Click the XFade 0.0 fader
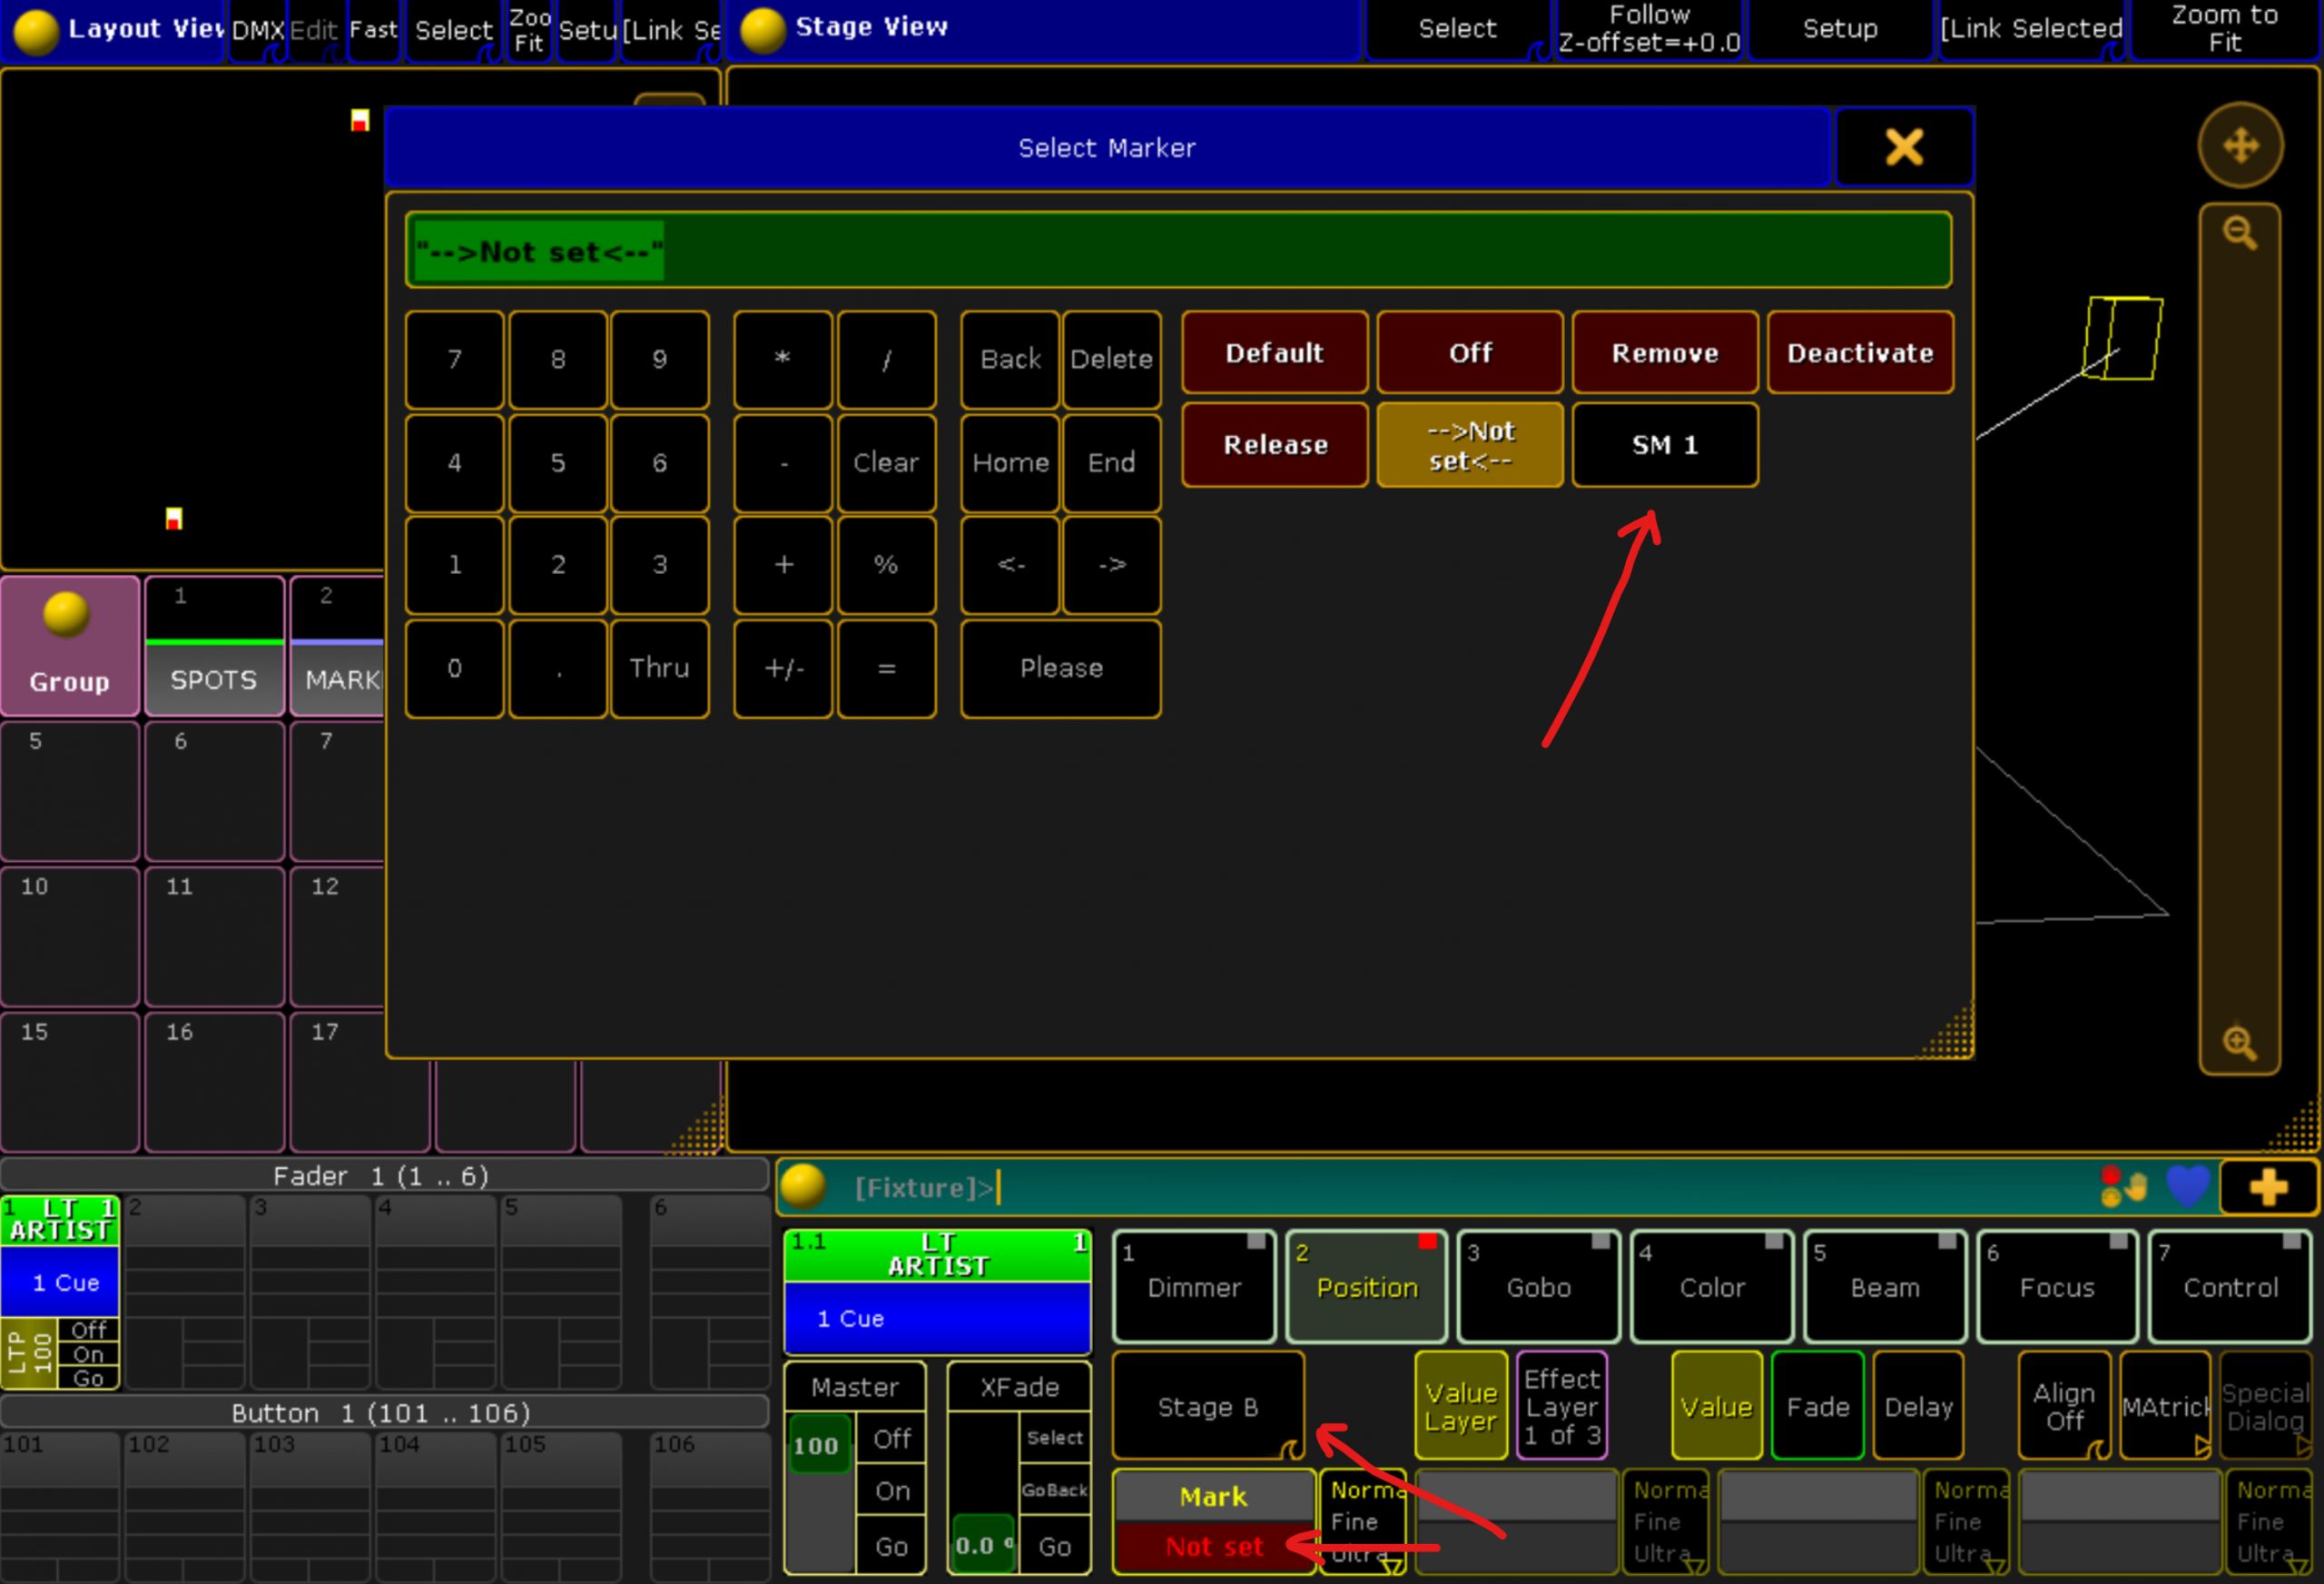This screenshot has height=1584, width=2324. (982, 1545)
